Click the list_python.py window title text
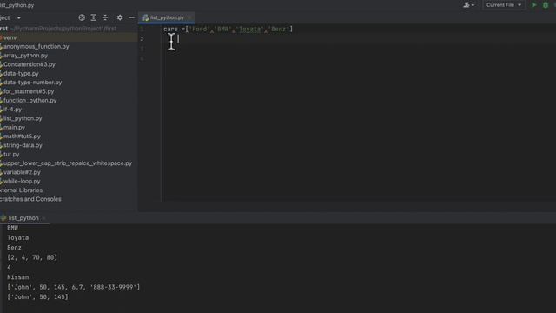556x313 pixels. pos(17,5)
